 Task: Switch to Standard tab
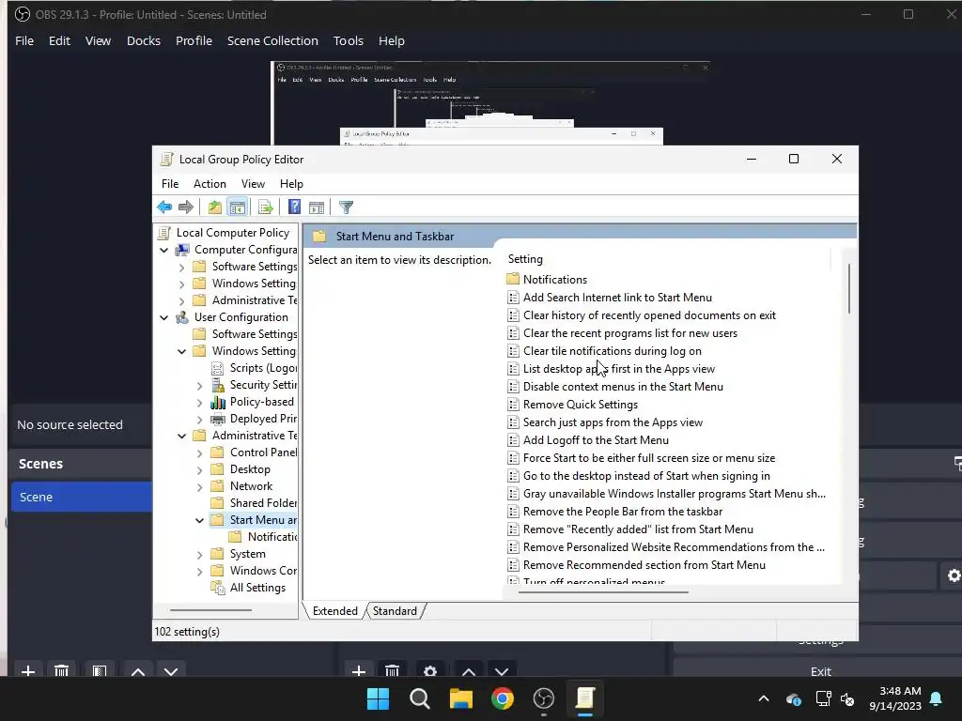395,611
